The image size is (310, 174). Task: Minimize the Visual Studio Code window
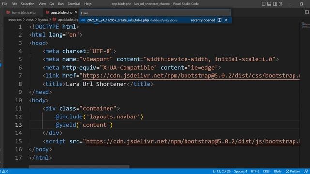(290, 4)
